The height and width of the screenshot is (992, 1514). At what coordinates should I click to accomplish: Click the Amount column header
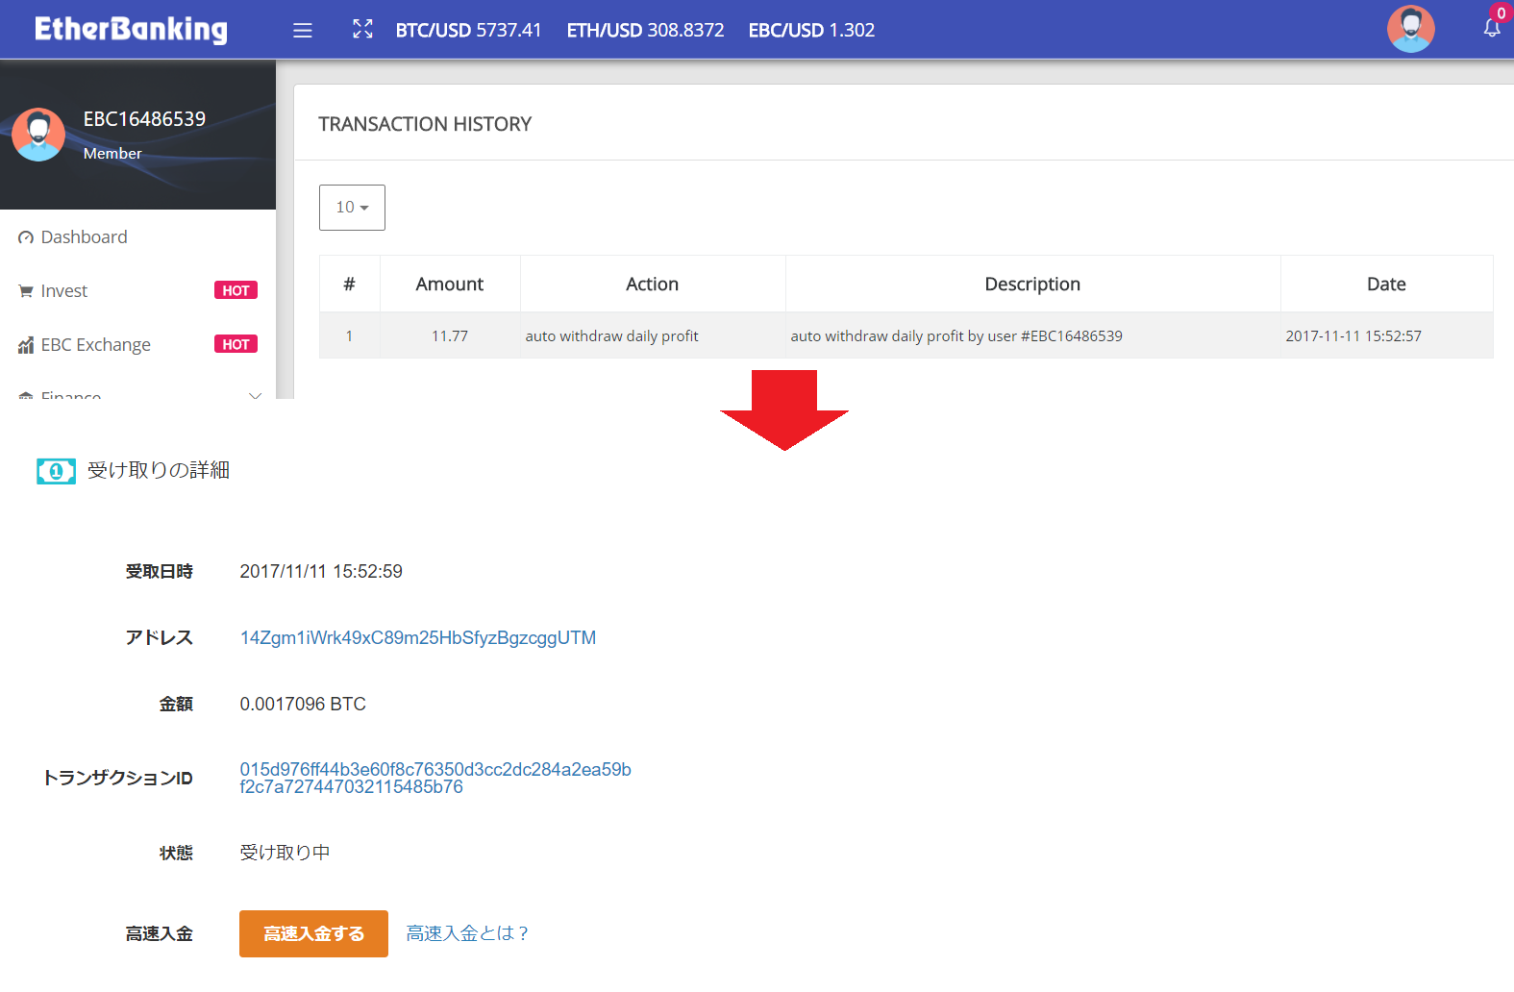tap(449, 285)
